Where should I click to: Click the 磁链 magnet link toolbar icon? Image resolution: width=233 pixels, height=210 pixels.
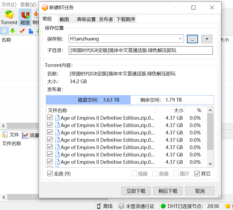pos(25,14)
